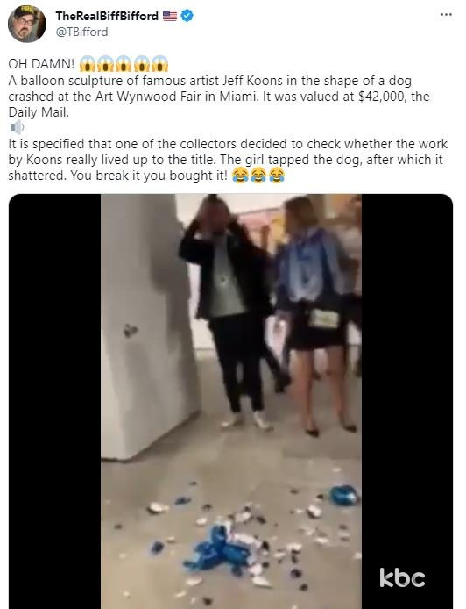Click the Daily Mail text
The width and height of the screenshot is (466, 609).
click(x=39, y=112)
